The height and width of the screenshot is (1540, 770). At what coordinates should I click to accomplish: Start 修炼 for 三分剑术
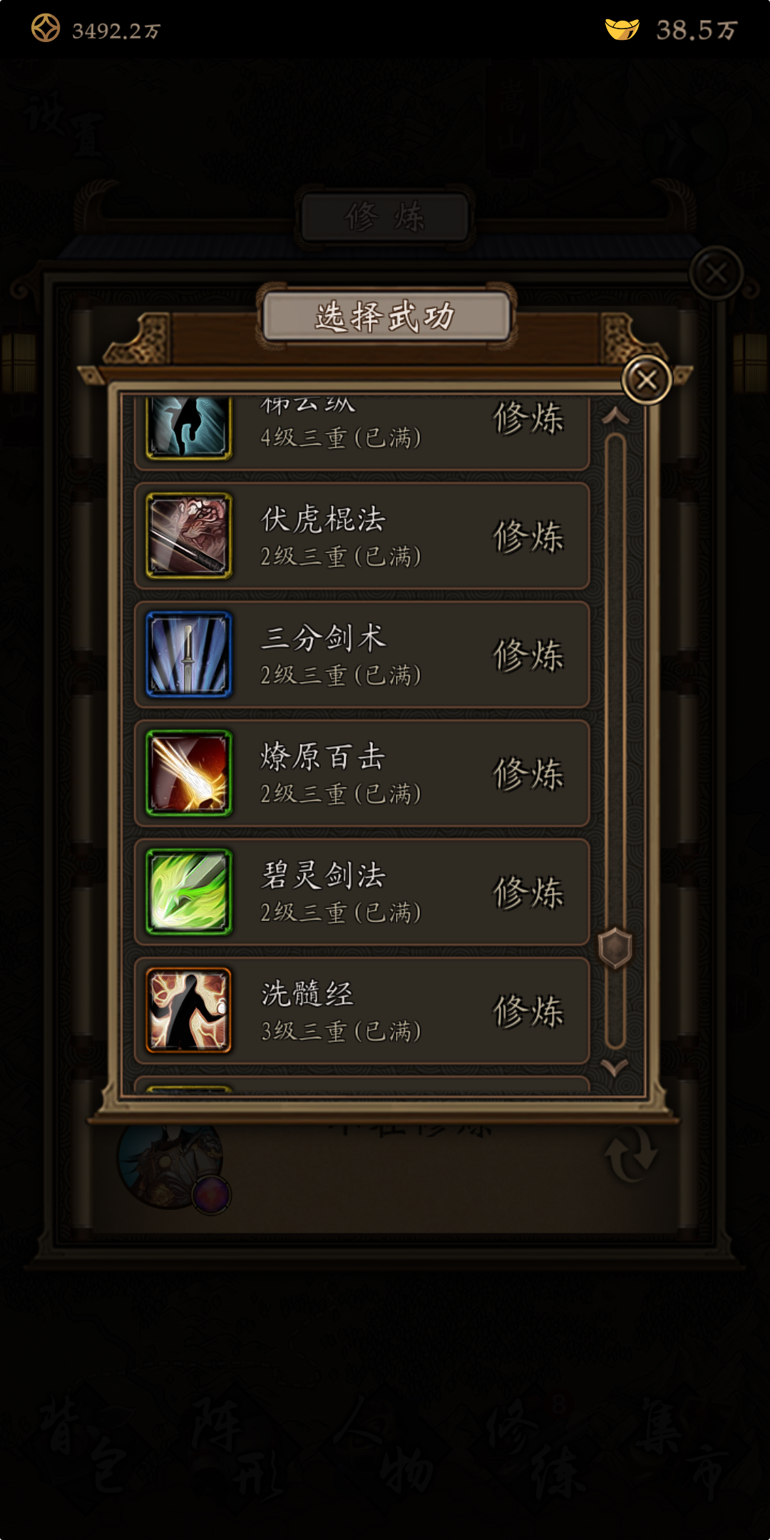(x=528, y=655)
